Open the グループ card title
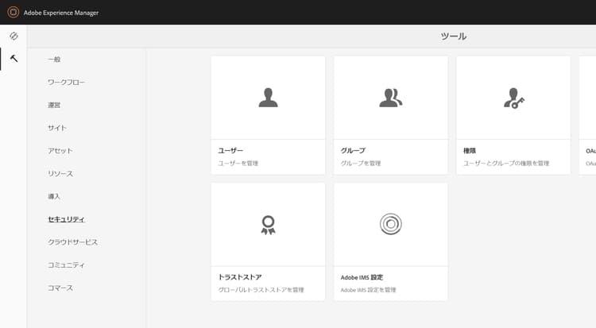Image resolution: width=596 pixels, height=328 pixels. pos(353,151)
